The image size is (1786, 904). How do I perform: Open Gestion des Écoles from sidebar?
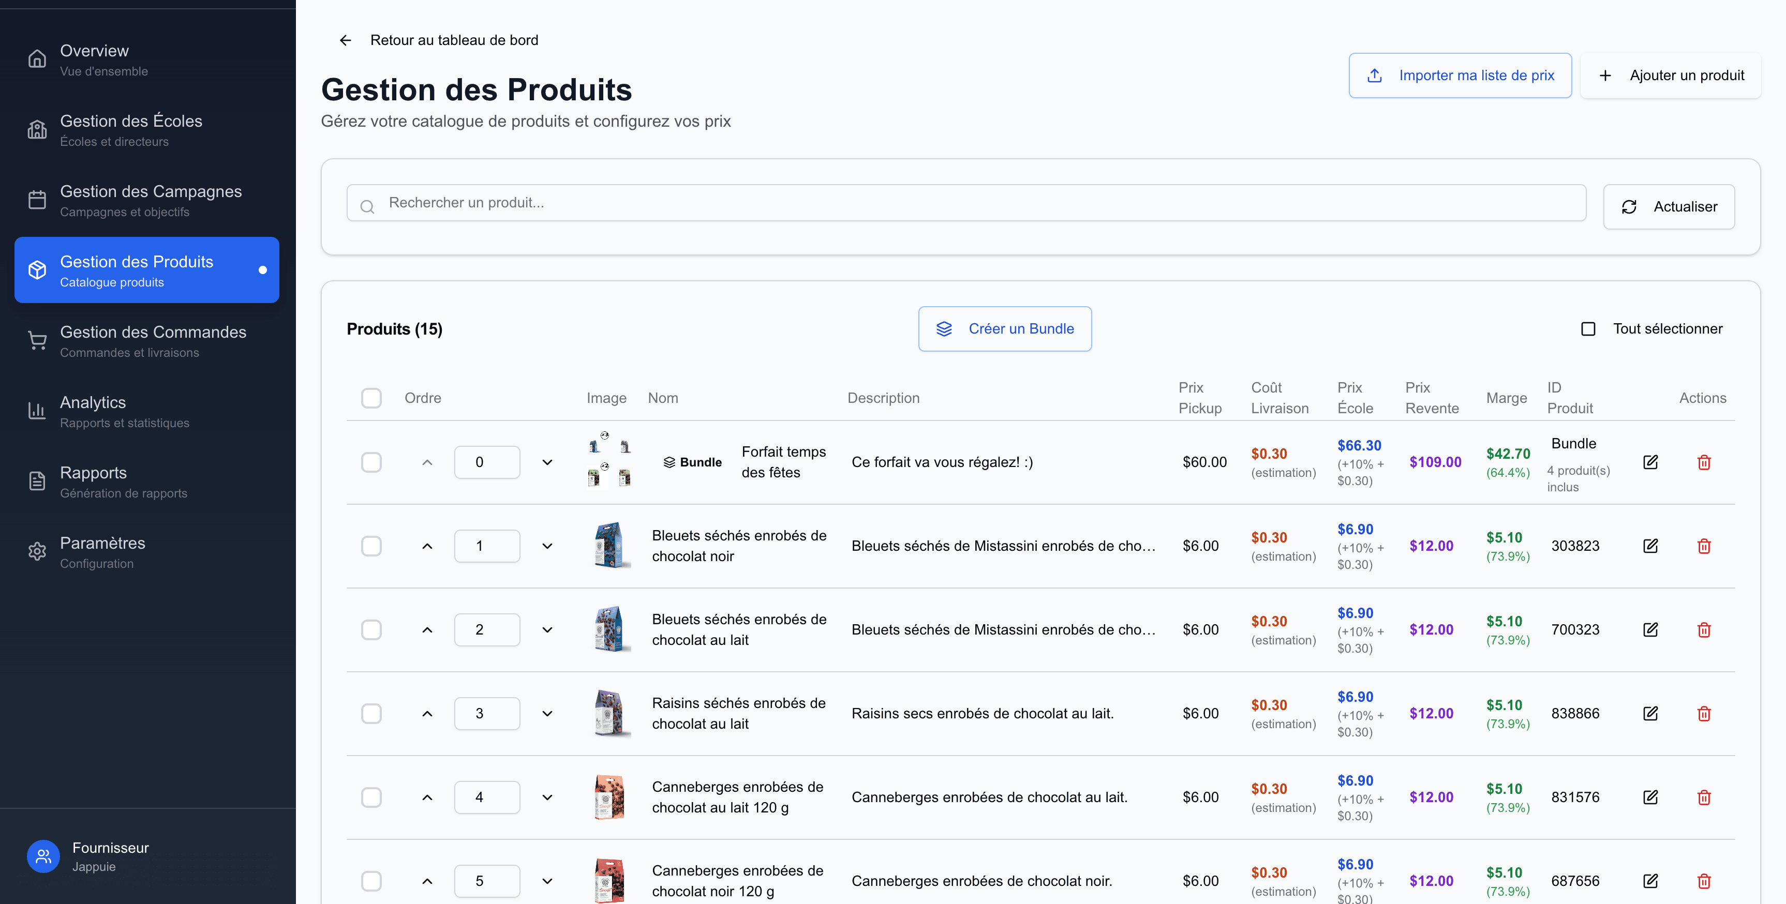tap(131, 130)
